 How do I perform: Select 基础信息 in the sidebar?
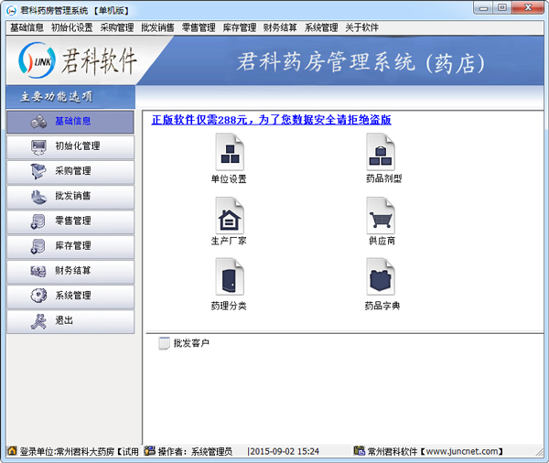pyautogui.click(x=70, y=122)
